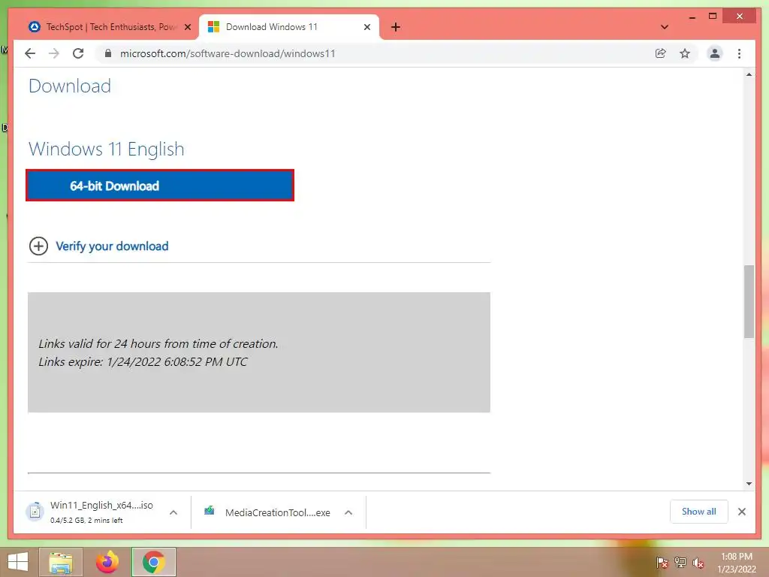
Task: Open File Explorer from the taskbar
Action: click(61, 562)
